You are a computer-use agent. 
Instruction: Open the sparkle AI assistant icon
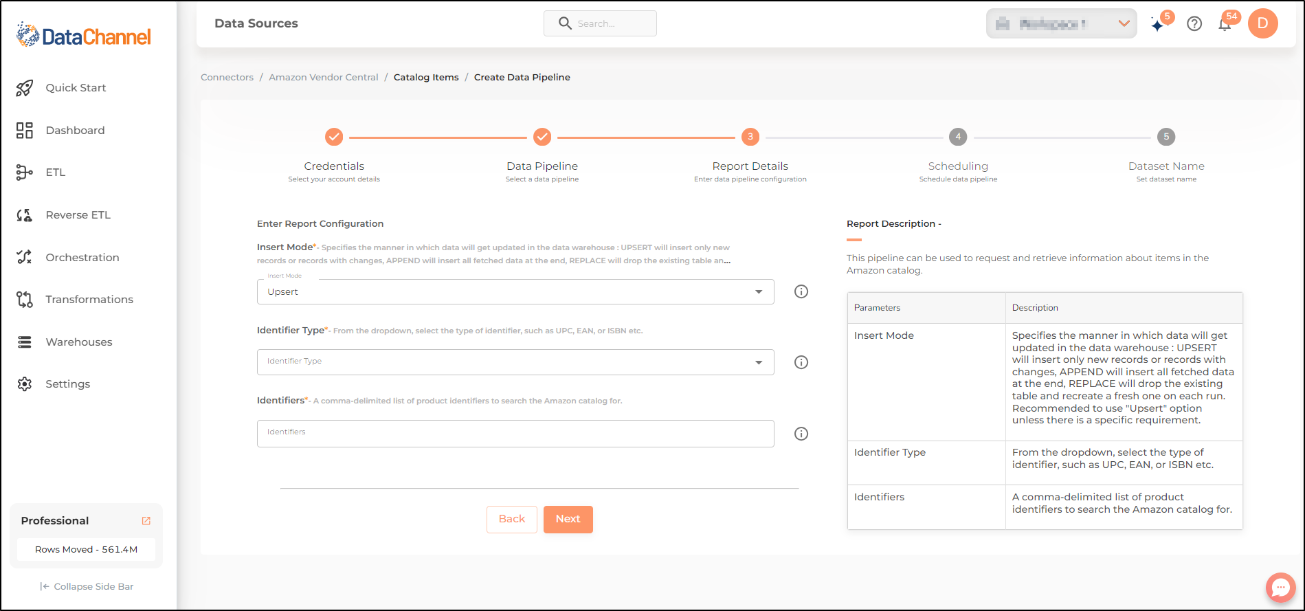(1159, 25)
